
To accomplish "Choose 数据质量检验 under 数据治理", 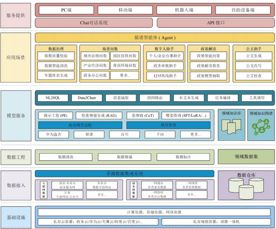I will [x=56, y=56].
